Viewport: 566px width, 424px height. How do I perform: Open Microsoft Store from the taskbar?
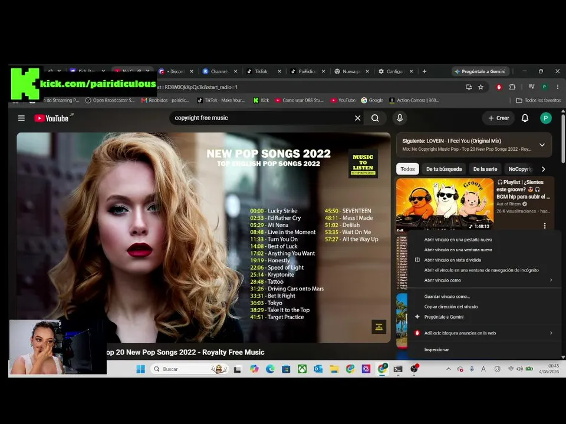[x=286, y=369]
